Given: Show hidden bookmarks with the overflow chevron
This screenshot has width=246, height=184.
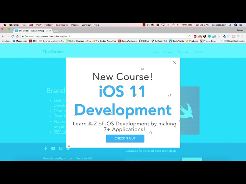Looking at the screenshot, I should click(221, 41).
